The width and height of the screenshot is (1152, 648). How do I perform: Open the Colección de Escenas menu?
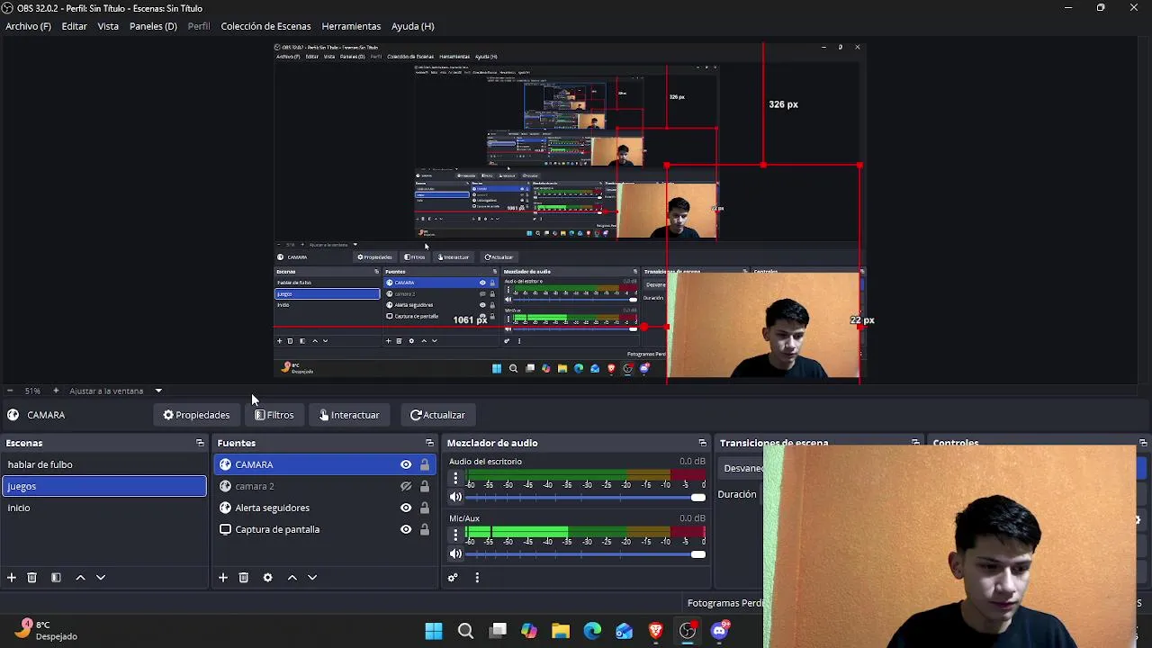(265, 26)
